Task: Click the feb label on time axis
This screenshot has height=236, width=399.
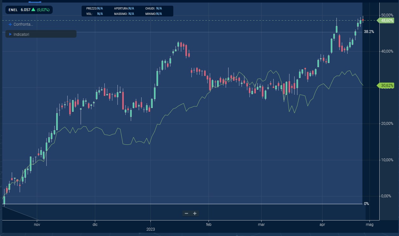Action: coord(209,224)
